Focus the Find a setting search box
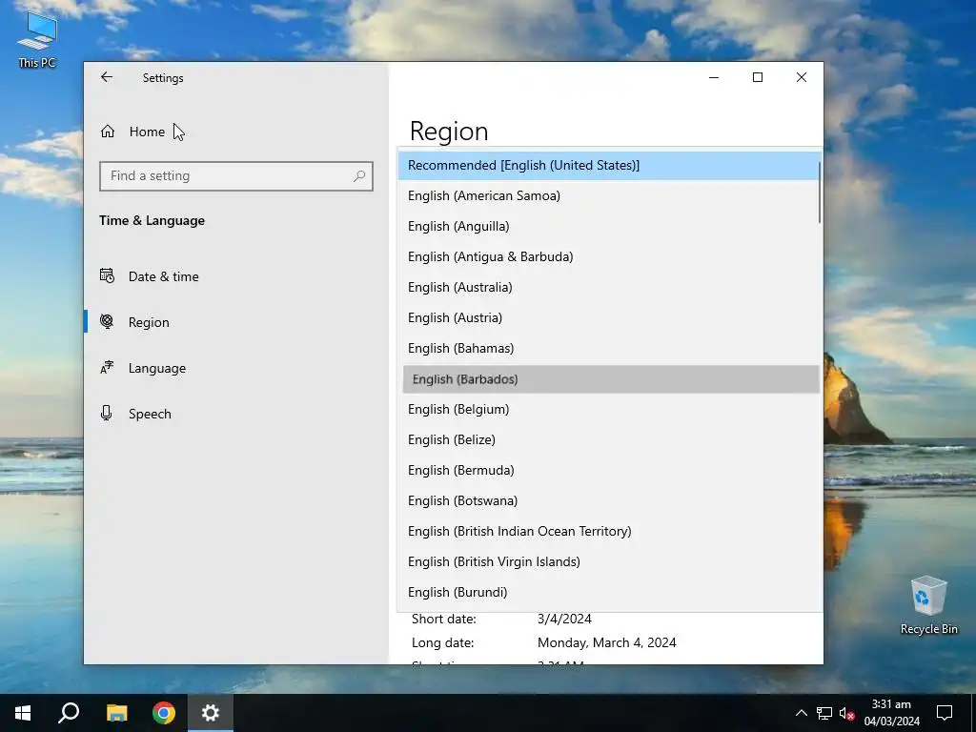The height and width of the screenshot is (732, 976). pyautogui.click(x=236, y=176)
